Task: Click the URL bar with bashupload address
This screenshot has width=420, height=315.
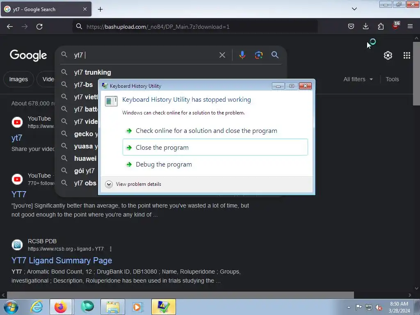Action: [195, 27]
